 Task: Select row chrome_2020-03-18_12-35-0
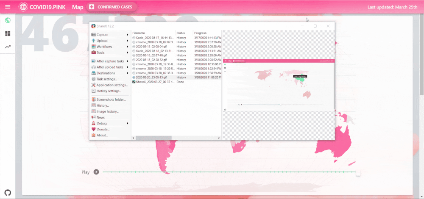(x=176, y=64)
